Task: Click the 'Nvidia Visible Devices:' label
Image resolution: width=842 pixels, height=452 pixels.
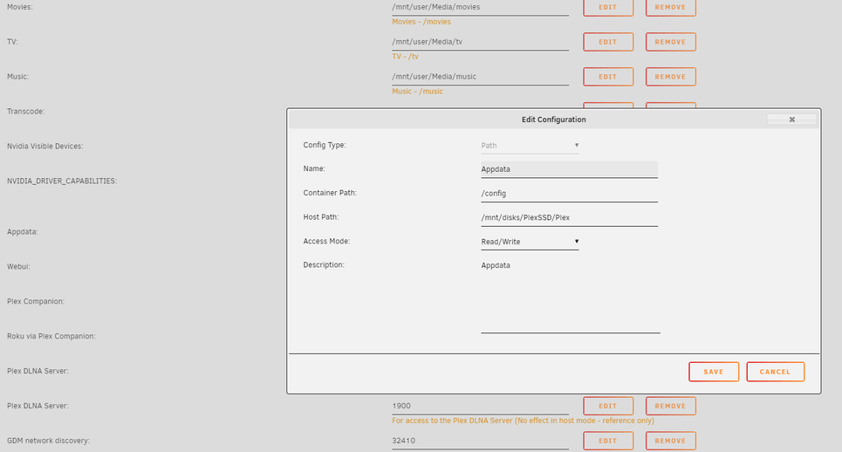Action: point(45,147)
